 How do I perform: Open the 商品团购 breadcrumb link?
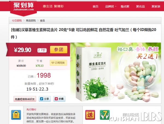tap(31, 20)
